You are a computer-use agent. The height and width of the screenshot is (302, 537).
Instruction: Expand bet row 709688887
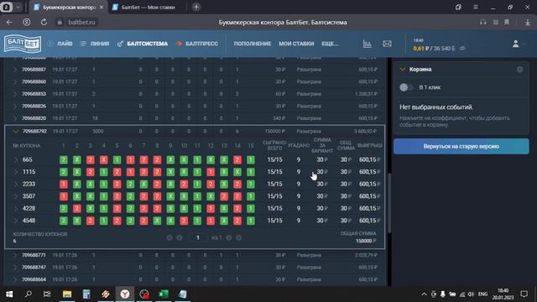pos(15,70)
